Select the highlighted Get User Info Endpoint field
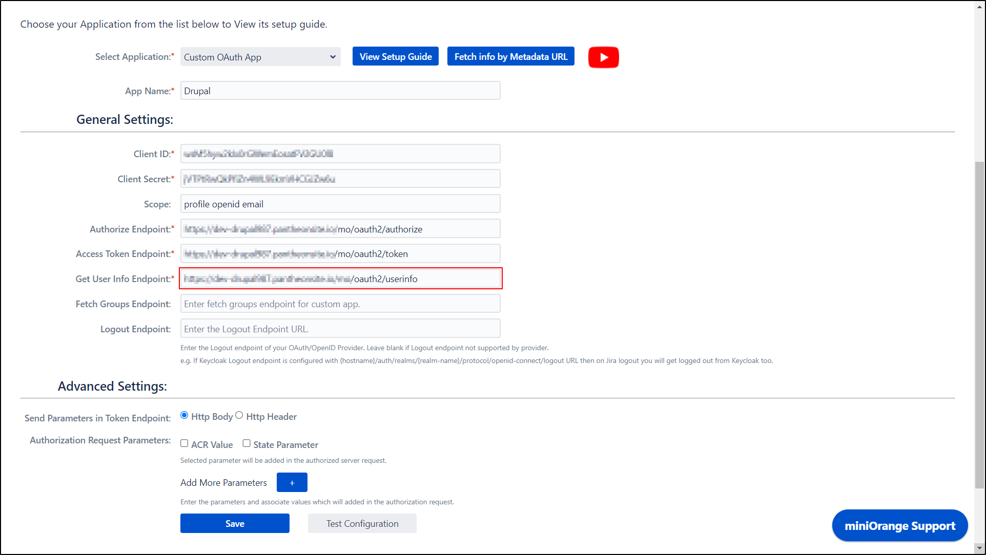986x555 pixels. tap(340, 279)
